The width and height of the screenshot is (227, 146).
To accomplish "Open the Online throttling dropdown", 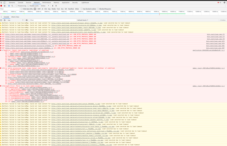I will [x=45, y=6].
